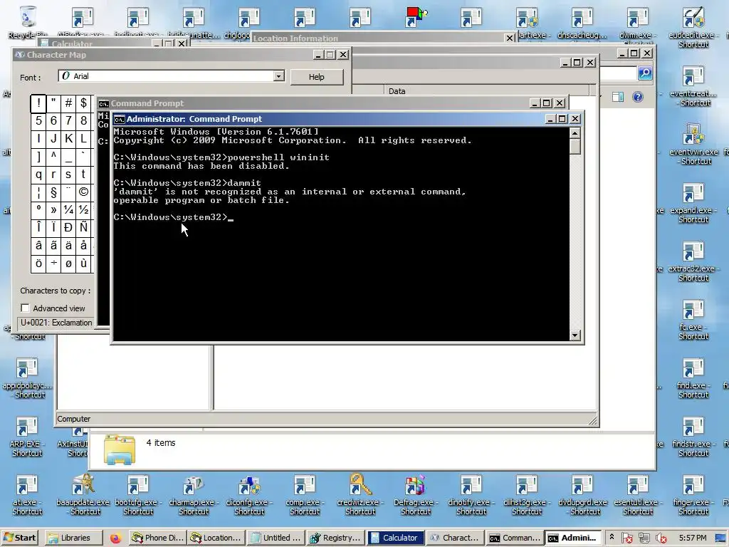Enable Advanced view in Character Map
729x547 pixels.
click(25, 308)
